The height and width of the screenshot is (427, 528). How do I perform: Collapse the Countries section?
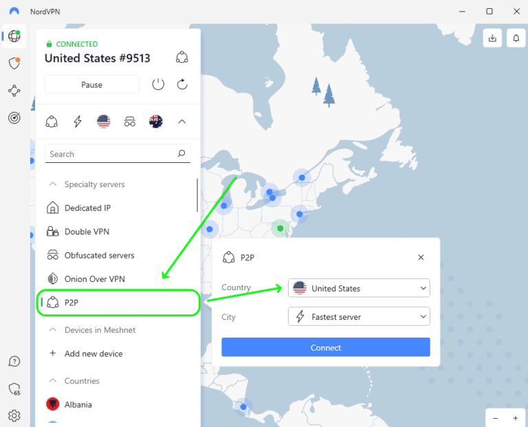(53, 380)
